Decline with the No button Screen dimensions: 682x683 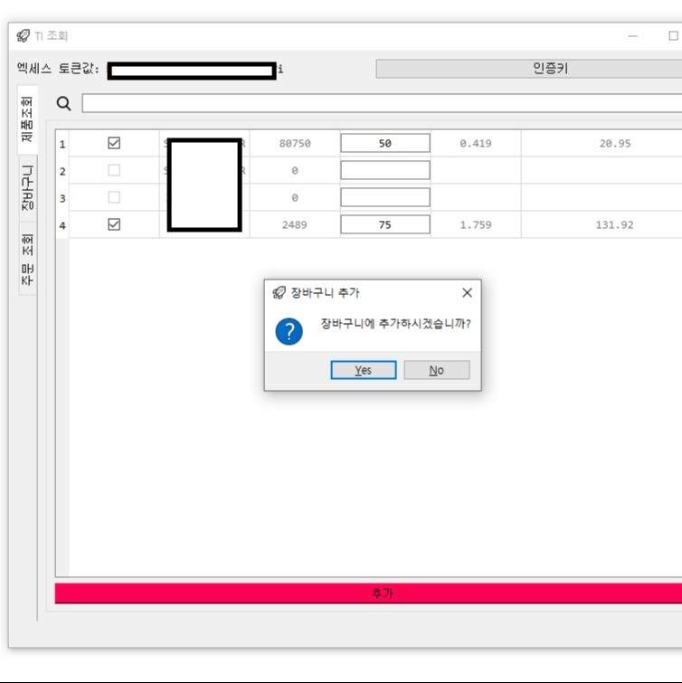click(437, 370)
